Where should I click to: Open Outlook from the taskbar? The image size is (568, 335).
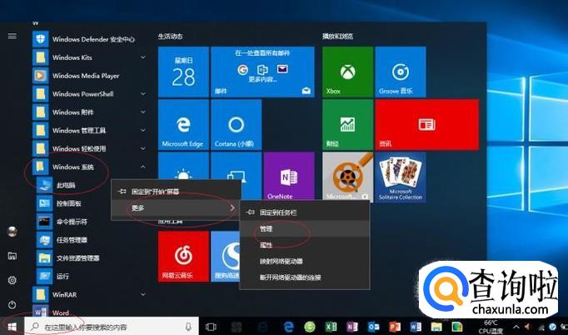(x=373, y=327)
